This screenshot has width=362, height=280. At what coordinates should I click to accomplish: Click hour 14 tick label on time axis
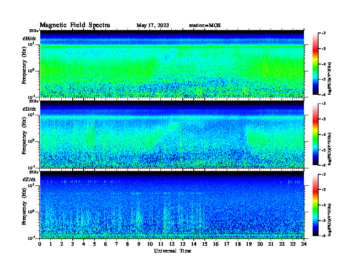click(x=194, y=244)
